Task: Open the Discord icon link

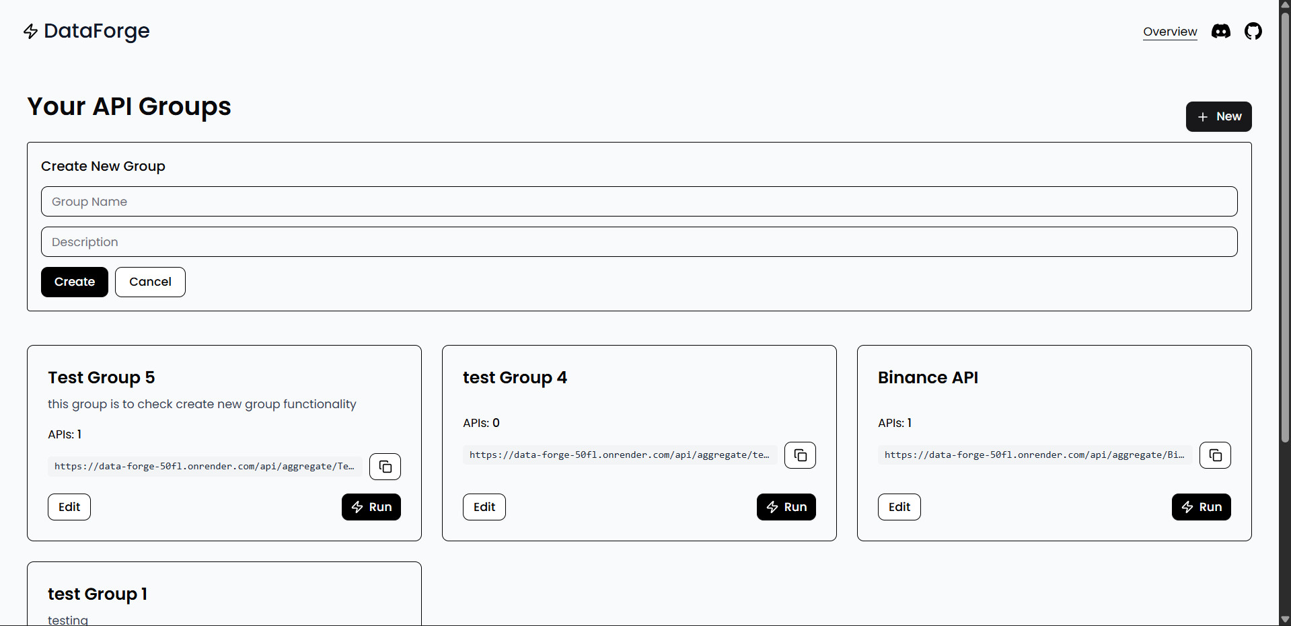Action: 1220,31
